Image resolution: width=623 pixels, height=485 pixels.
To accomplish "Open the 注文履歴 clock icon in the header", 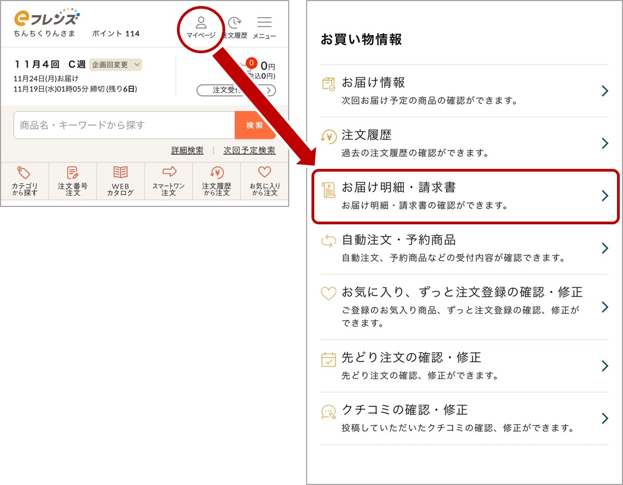I will [234, 23].
